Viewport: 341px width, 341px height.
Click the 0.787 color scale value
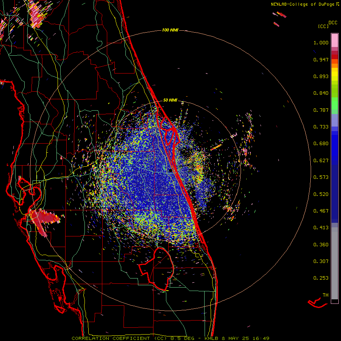pyautogui.click(x=321, y=110)
